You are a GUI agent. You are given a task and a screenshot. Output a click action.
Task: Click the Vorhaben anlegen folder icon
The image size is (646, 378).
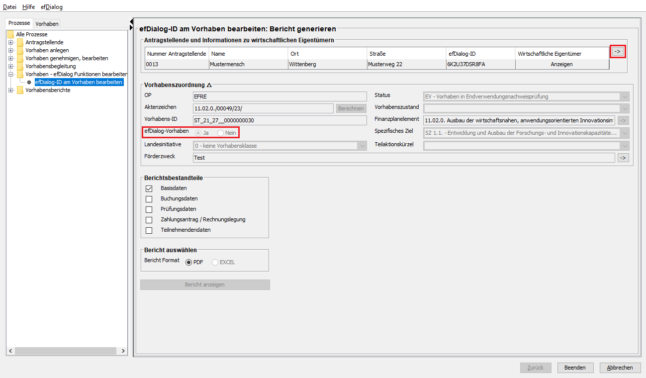point(20,50)
